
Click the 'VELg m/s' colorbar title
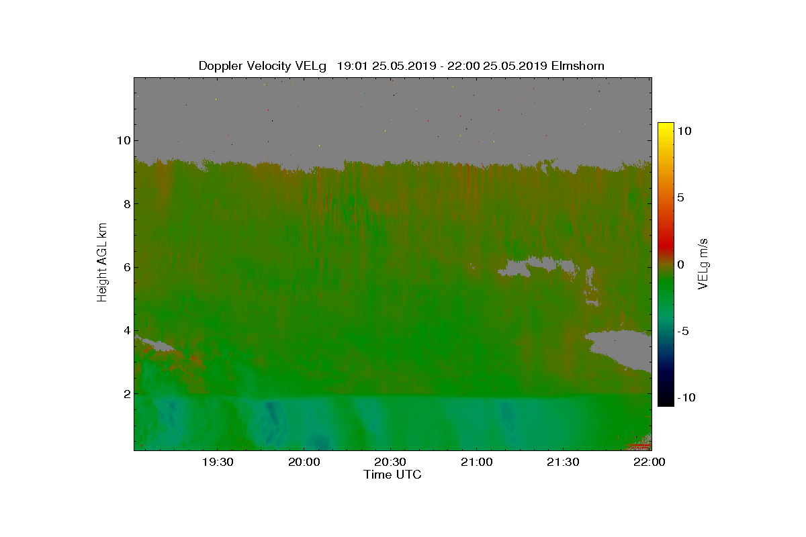(703, 263)
